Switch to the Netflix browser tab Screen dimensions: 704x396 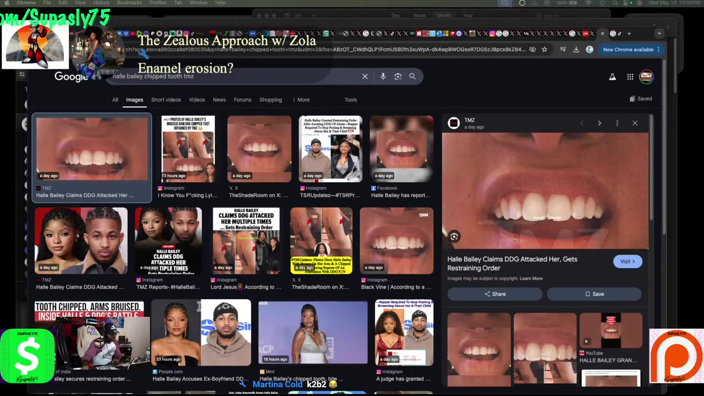pos(419,34)
